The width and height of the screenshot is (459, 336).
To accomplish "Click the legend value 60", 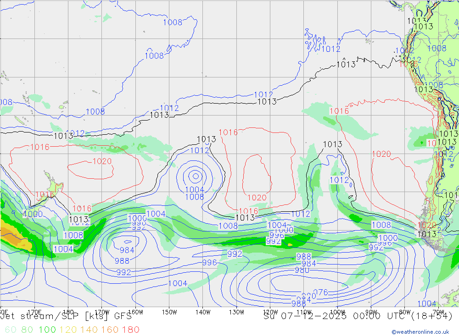I will [11, 330].
